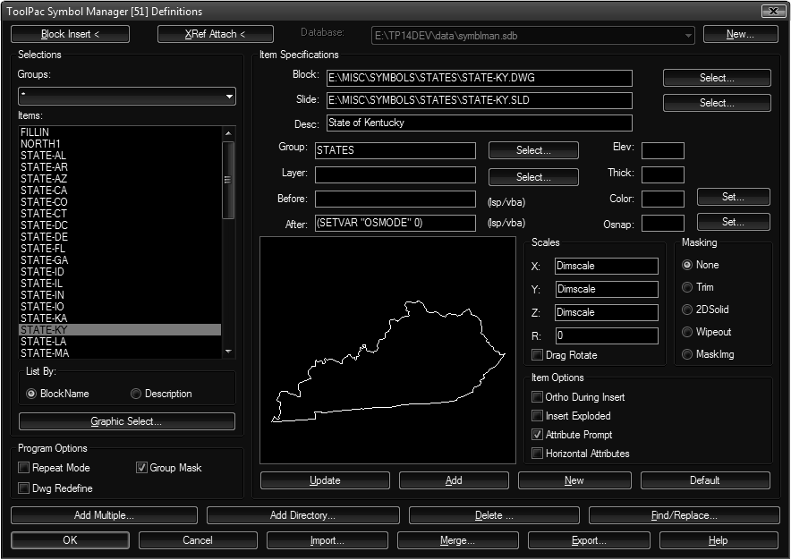Viewport: 791px width, 560px height.
Task: Click the Thick input field
Action: point(663,174)
